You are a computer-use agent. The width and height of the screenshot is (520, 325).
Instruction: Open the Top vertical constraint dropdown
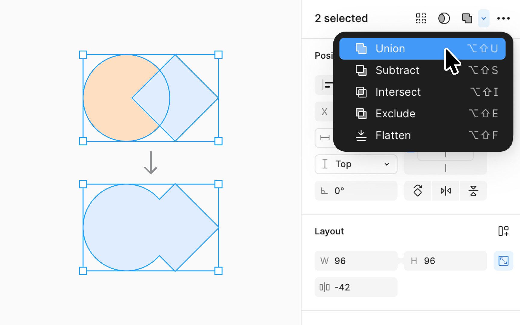[x=356, y=164]
